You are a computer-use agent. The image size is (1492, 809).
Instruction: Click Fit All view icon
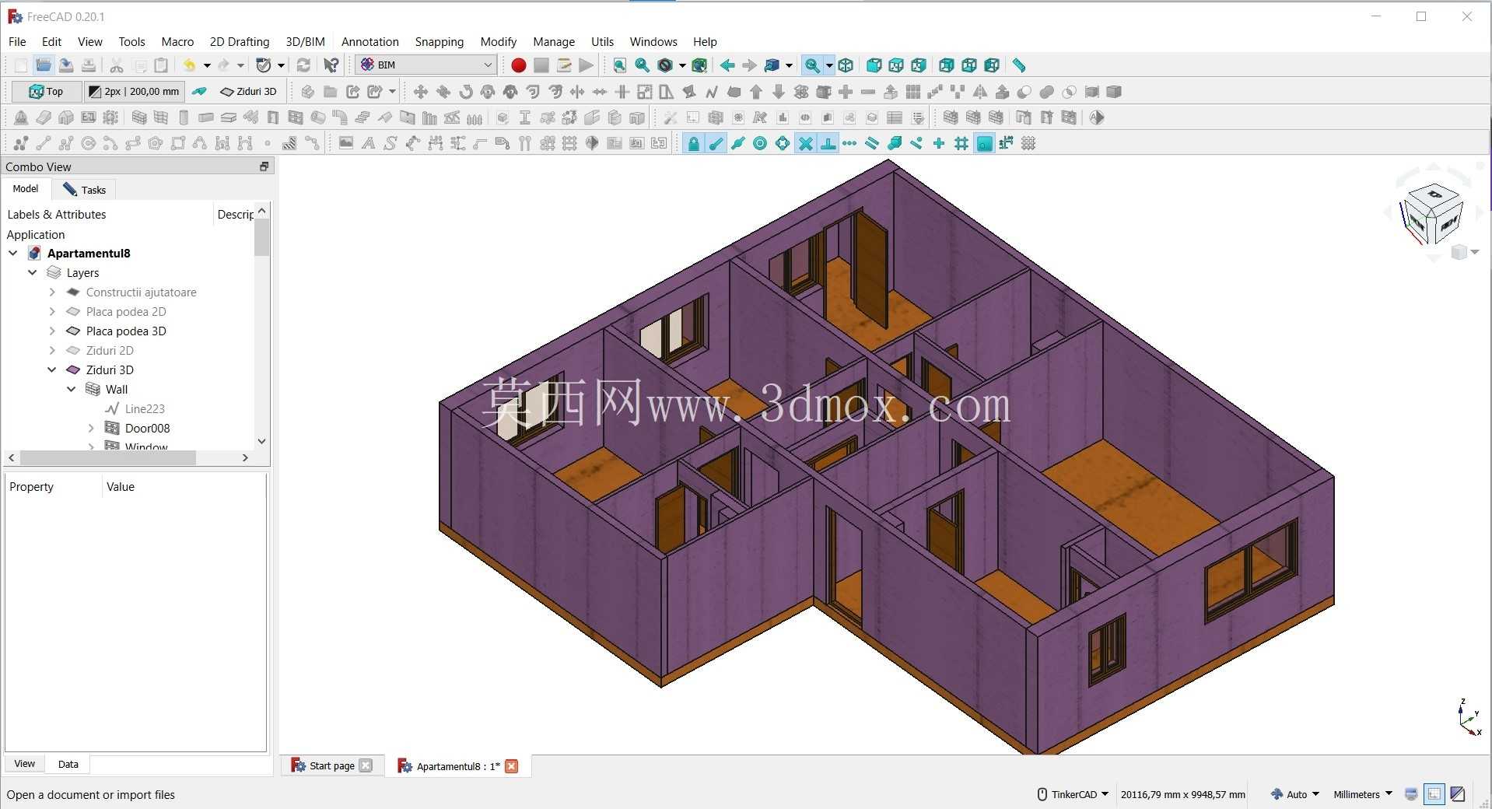(619, 65)
